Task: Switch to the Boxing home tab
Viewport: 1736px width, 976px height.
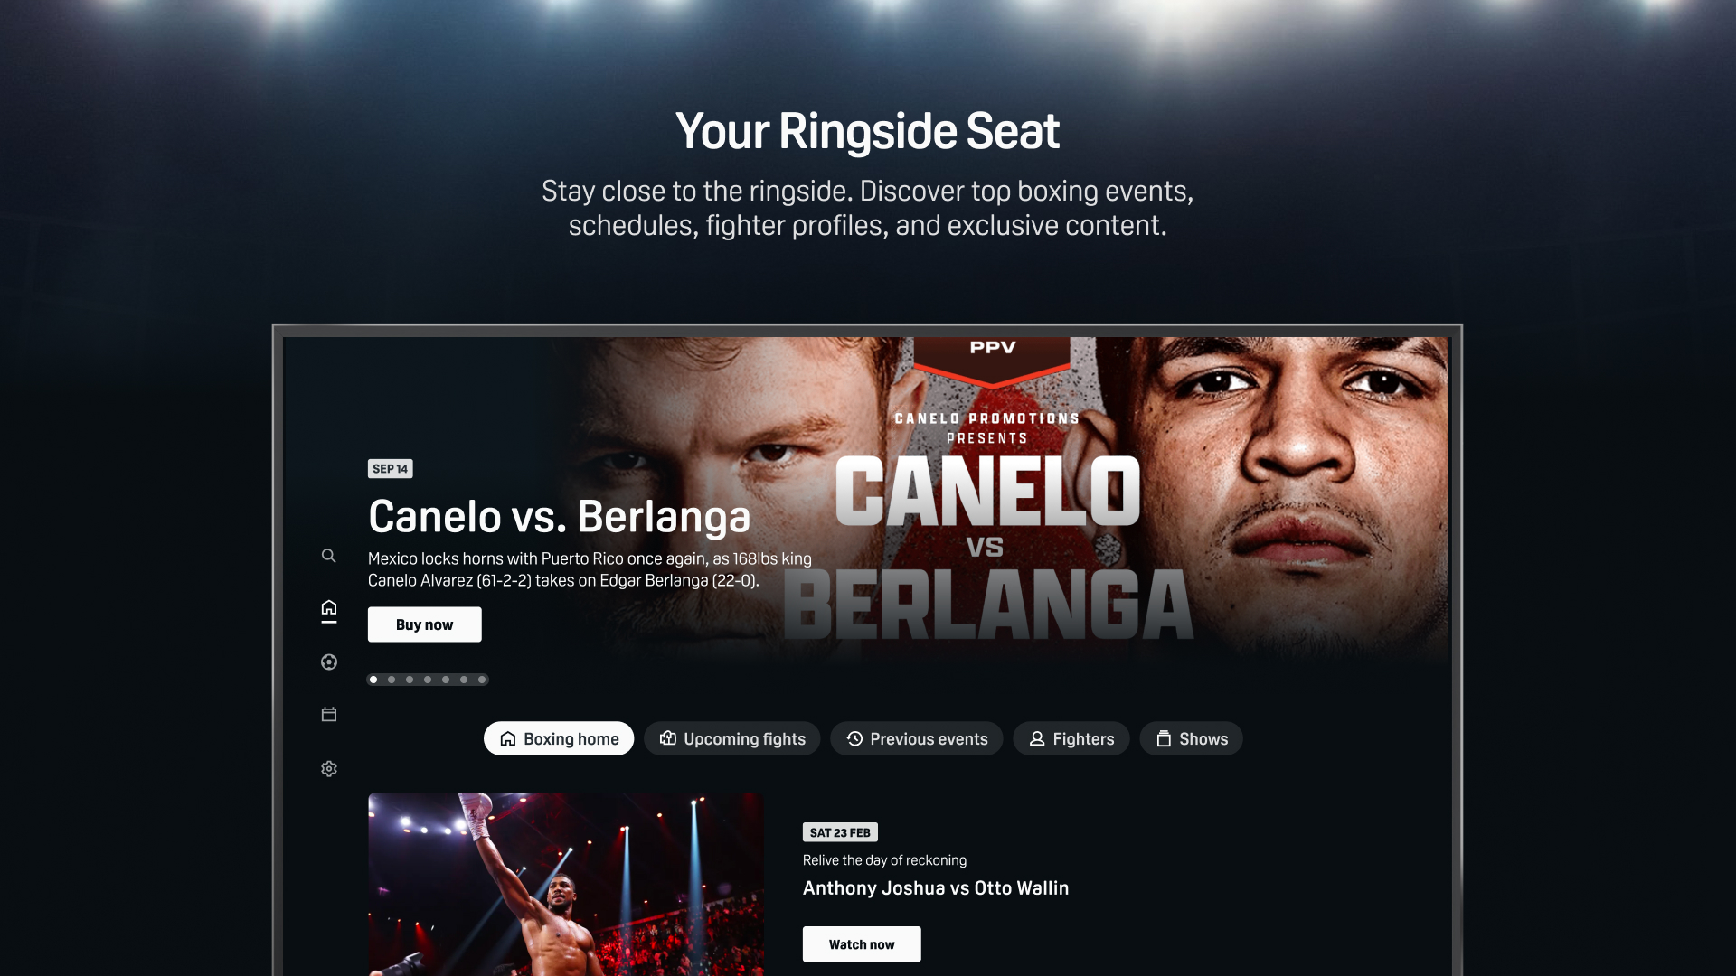Action: 558,738
